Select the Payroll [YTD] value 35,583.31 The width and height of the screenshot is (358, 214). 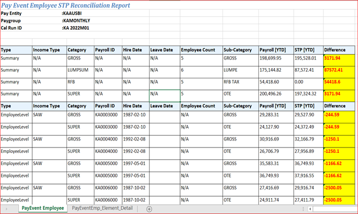pos(276,166)
